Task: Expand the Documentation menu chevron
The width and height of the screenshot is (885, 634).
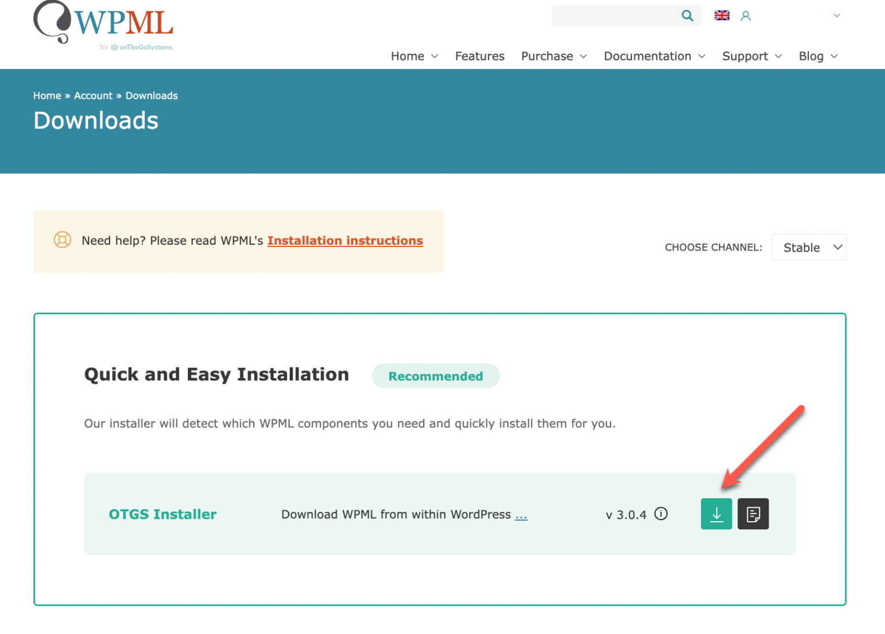Action: (702, 56)
